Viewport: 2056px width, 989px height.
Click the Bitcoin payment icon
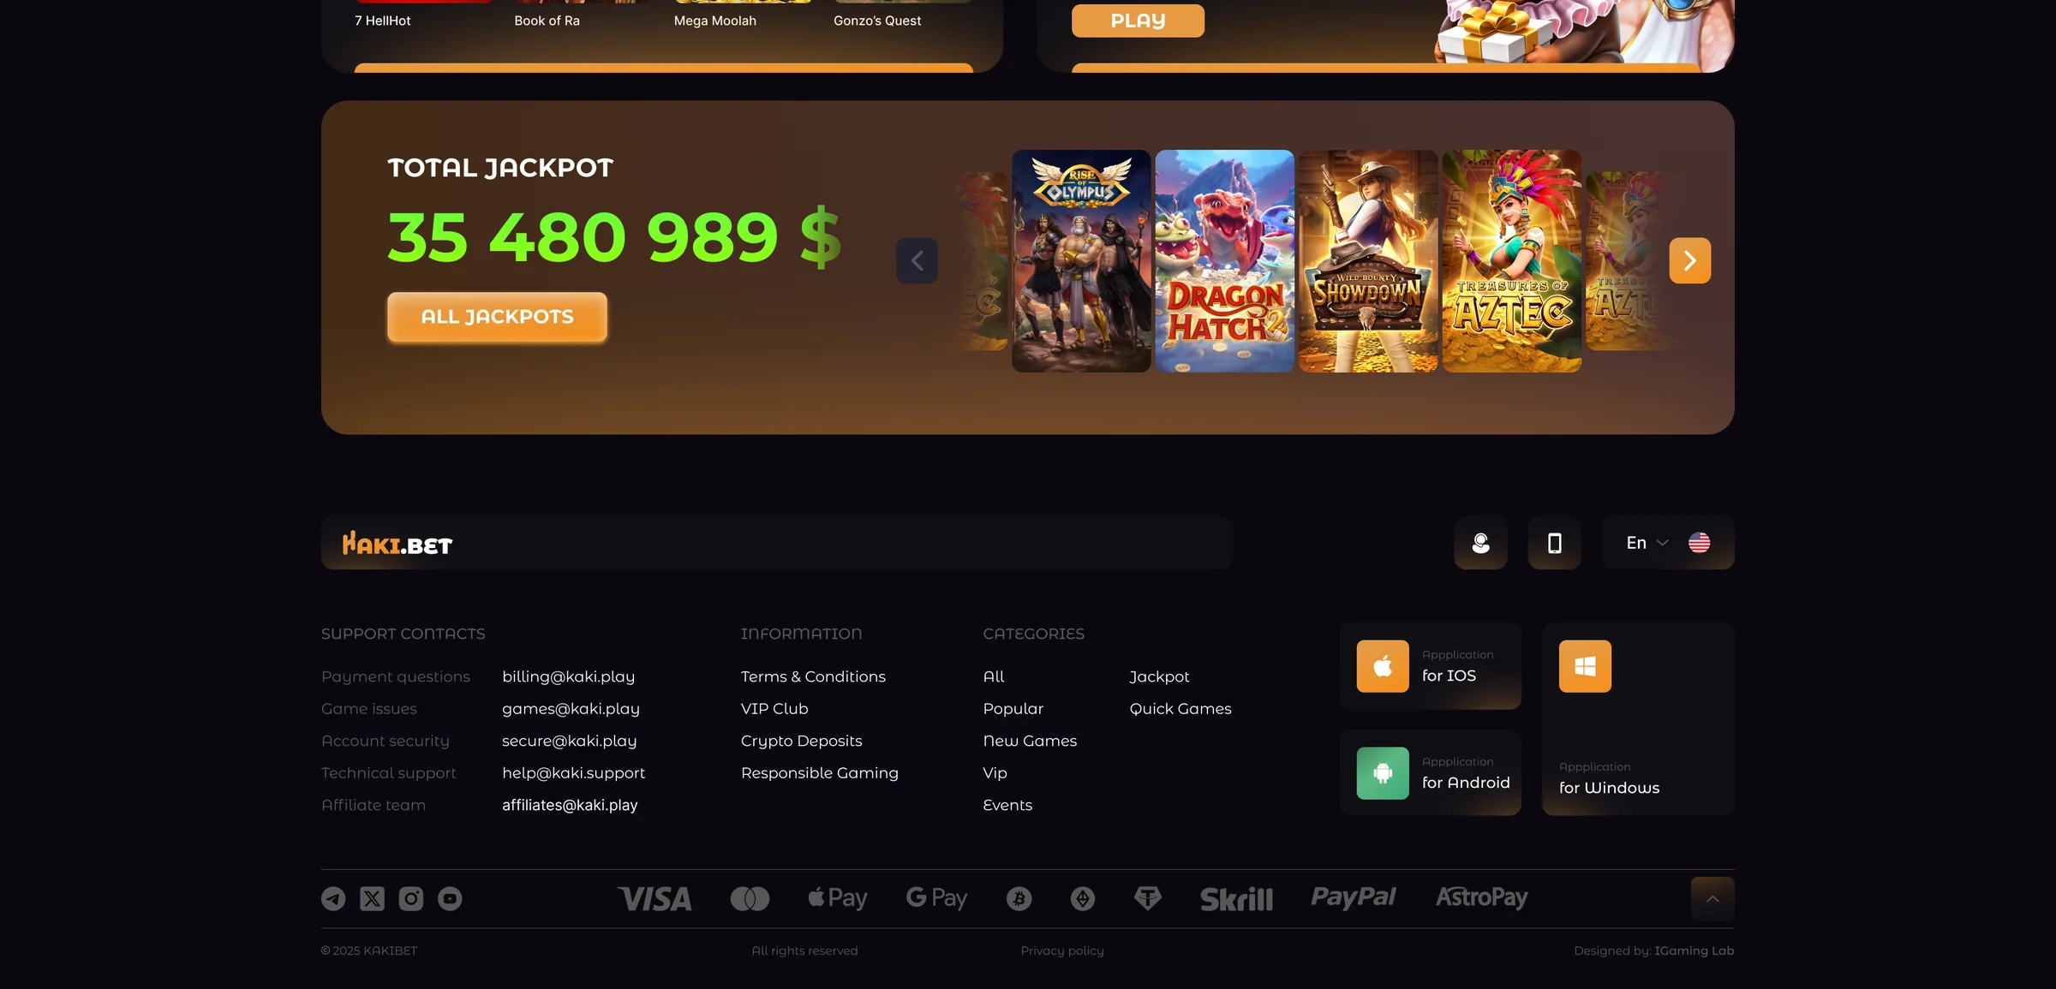click(1019, 898)
